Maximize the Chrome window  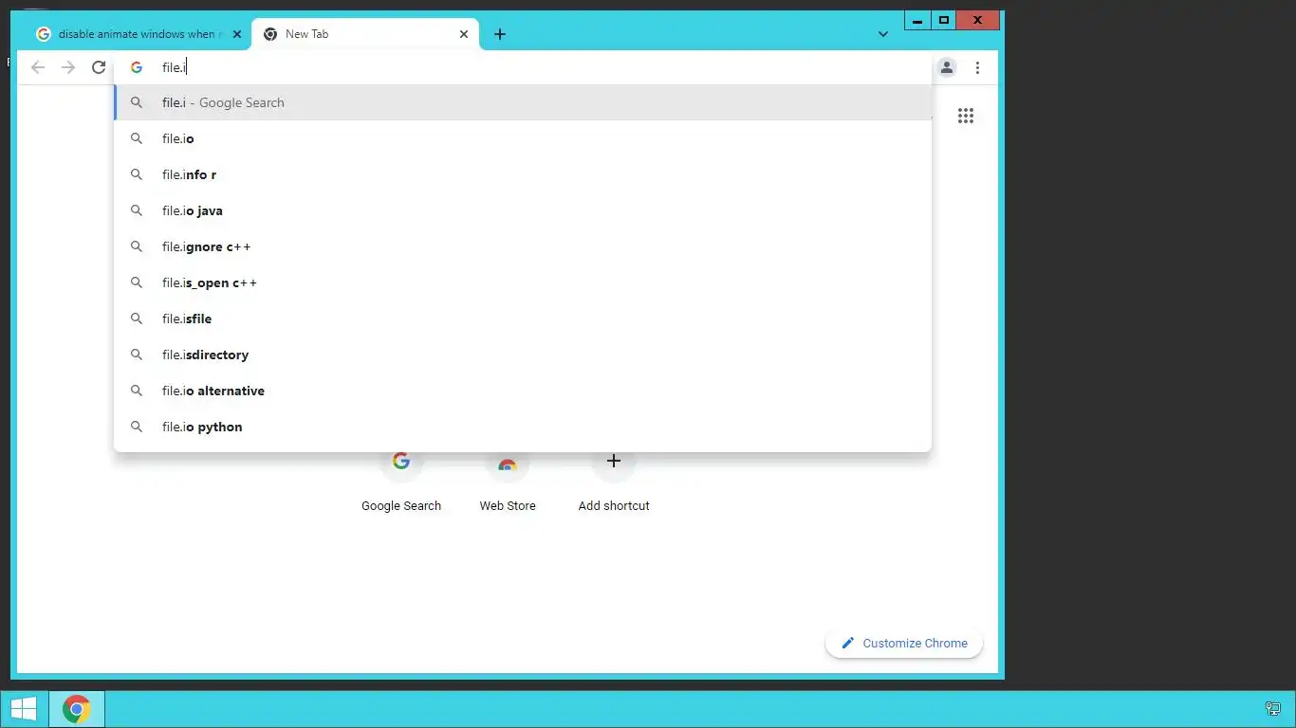pyautogui.click(x=944, y=20)
